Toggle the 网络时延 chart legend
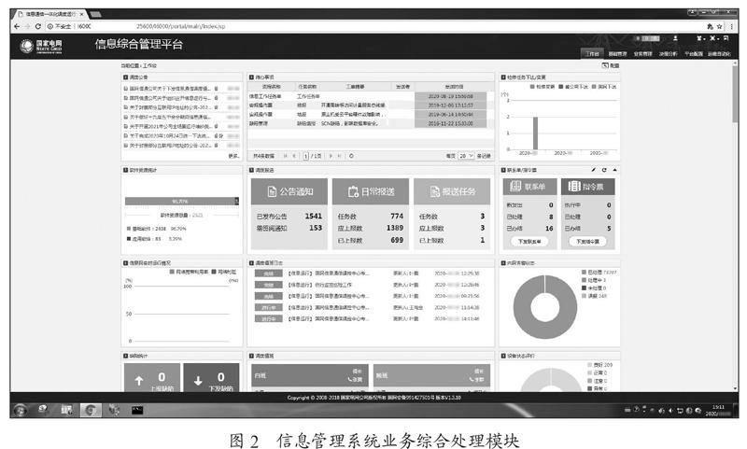The image size is (747, 449). tap(224, 272)
